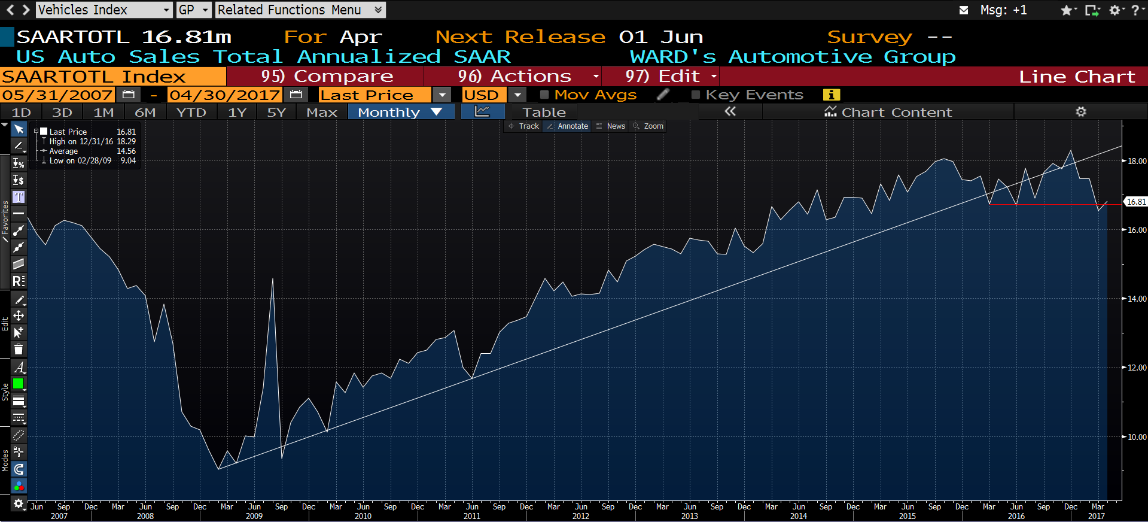Open the Monthly periodicity dropdown
Screen dimensions: 1148x522
401,112
